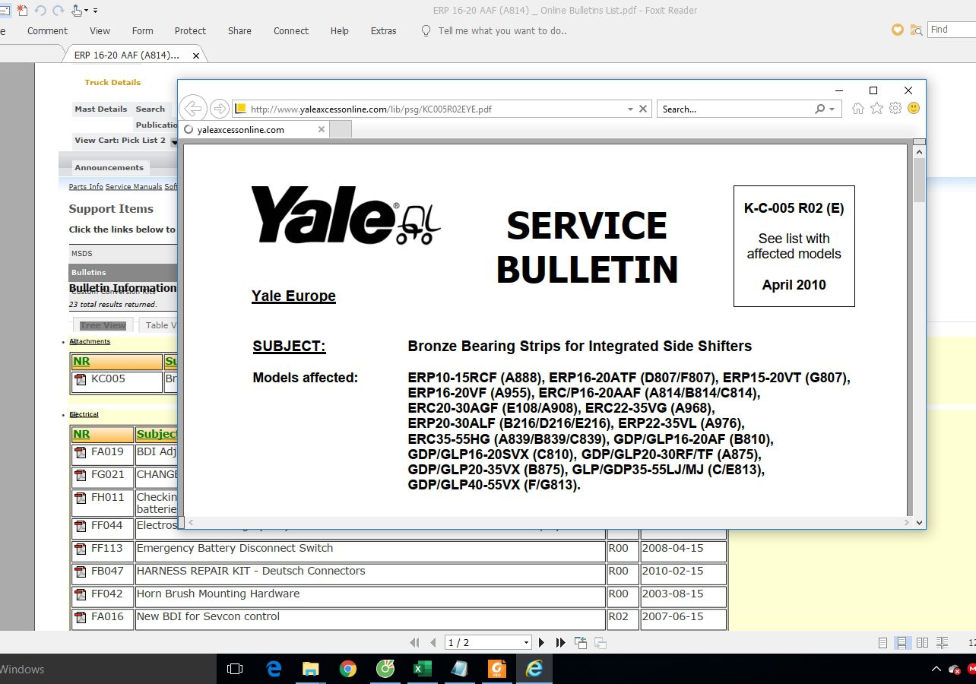Viewport: 976px width, 684px height.
Task: Click the redo arrow in Foxit toolbar
Action: pyautogui.click(x=58, y=11)
